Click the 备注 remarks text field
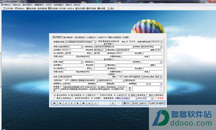 147,89
